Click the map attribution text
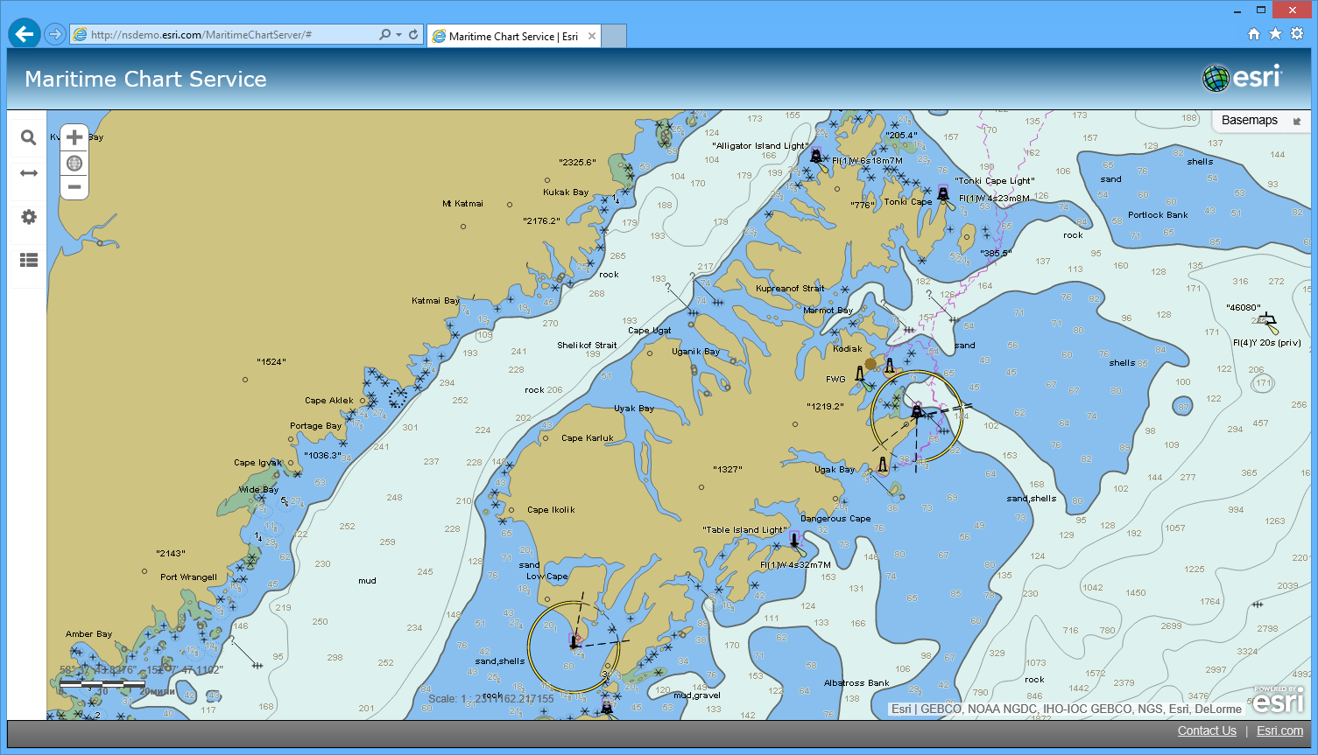1318x755 pixels. tap(1067, 710)
